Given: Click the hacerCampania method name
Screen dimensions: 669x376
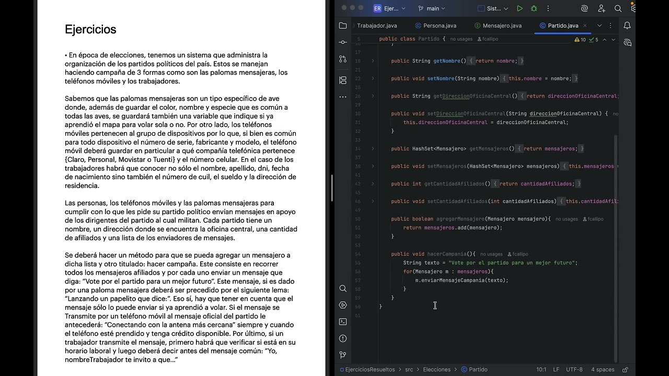Looking at the screenshot, I should point(446,254).
